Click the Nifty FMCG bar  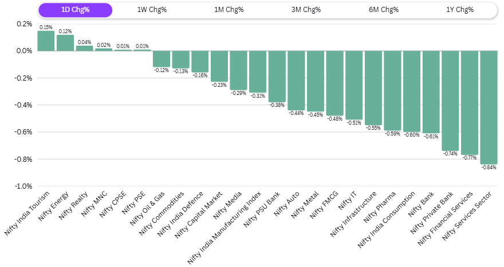point(334,83)
